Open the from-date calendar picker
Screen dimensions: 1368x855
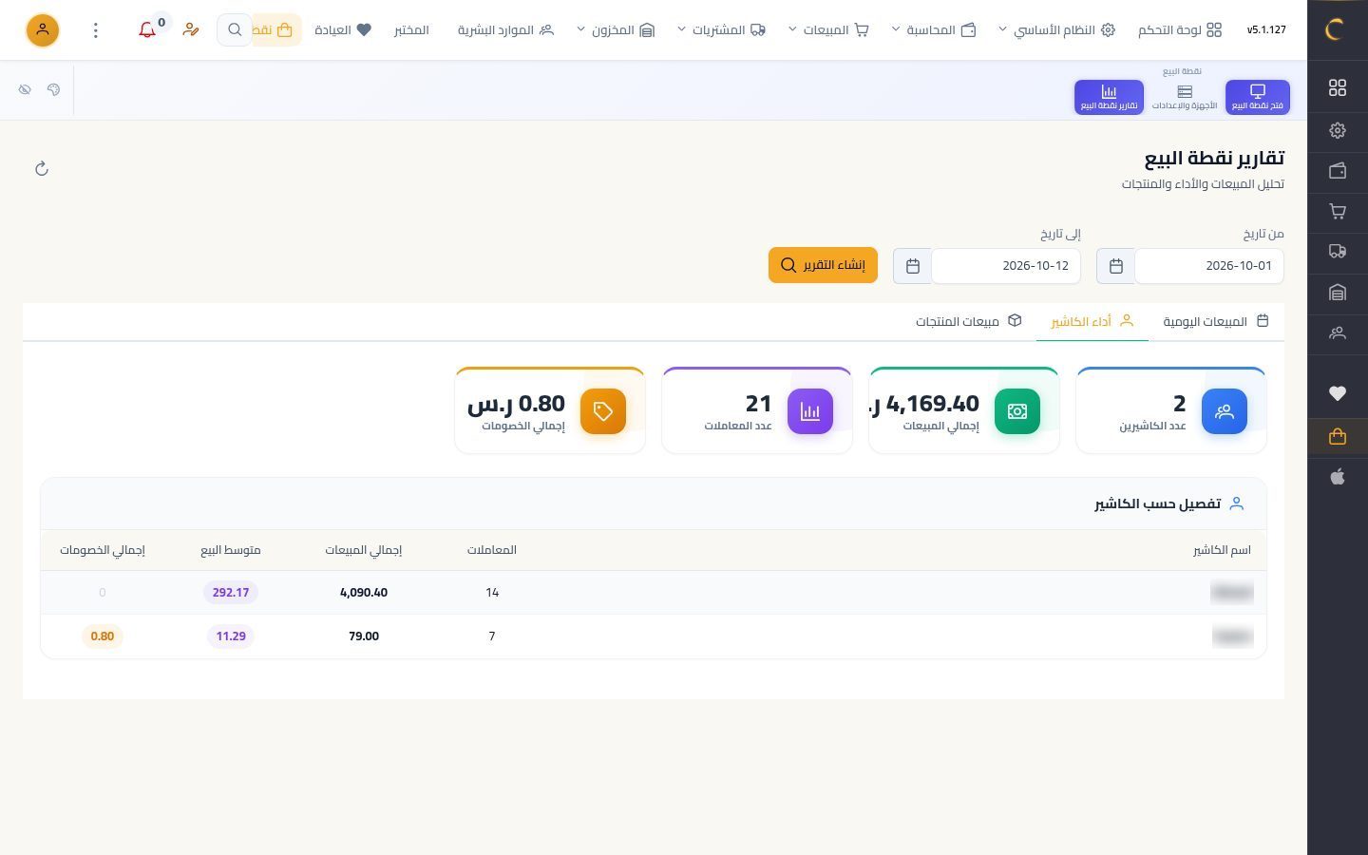click(x=1116, y=266)
